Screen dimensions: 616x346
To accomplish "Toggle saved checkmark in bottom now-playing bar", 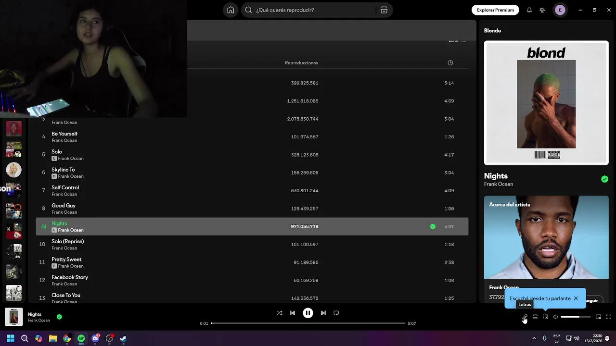I will click(x=59, y=317).
